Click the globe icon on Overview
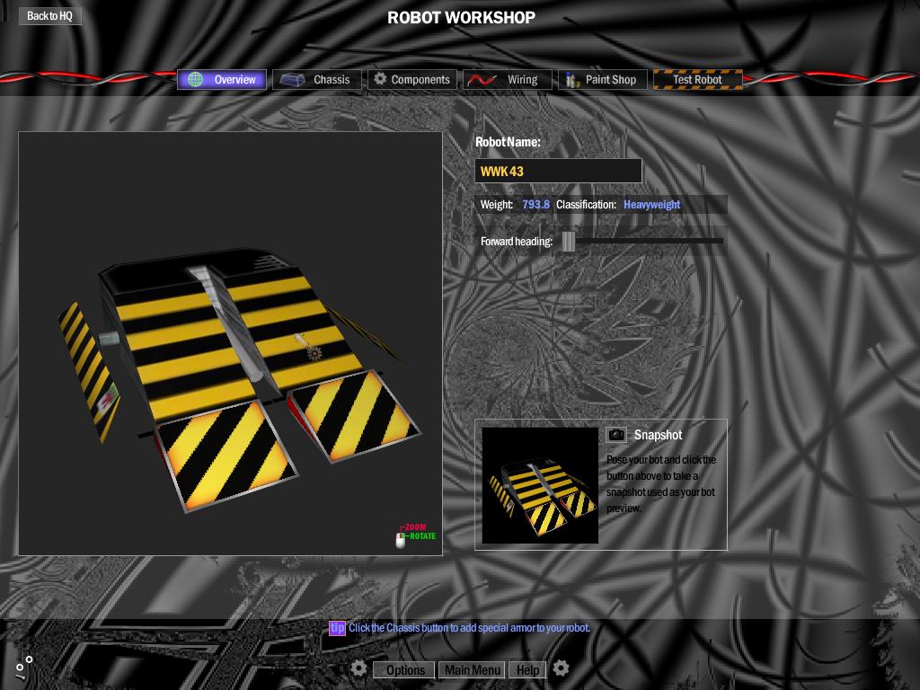This screenshot has width=920, height=690. point(195,79)
